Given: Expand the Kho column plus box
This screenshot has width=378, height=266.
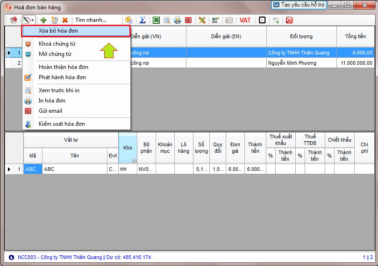Looking at the screenshot, I should 134,161.
